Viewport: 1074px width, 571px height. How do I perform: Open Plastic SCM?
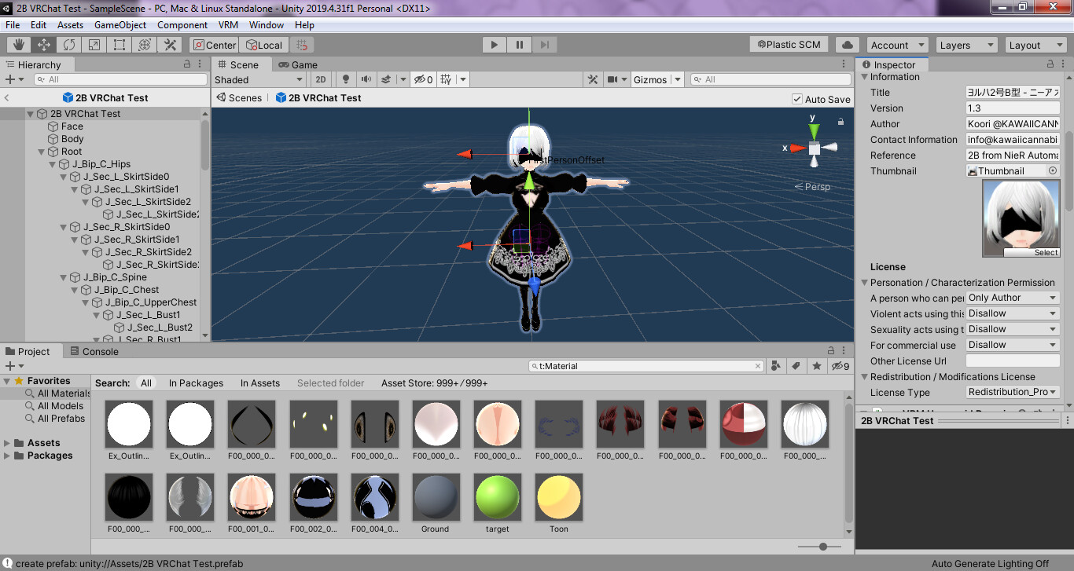789,45
